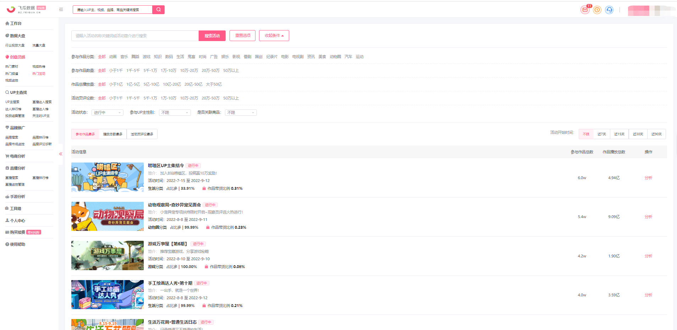The image size is (677, 330).
Task: Filter 参与作品分类 by 游戏
Action: (x=147, y=57)
